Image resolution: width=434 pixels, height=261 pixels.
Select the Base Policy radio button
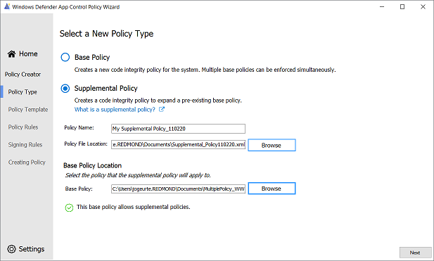65,57
